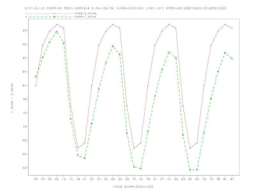Image resolution: width=253 pixels, height=195 pixels.
Task: Click the x-axis forecast hour label 48
Action: 148,179
